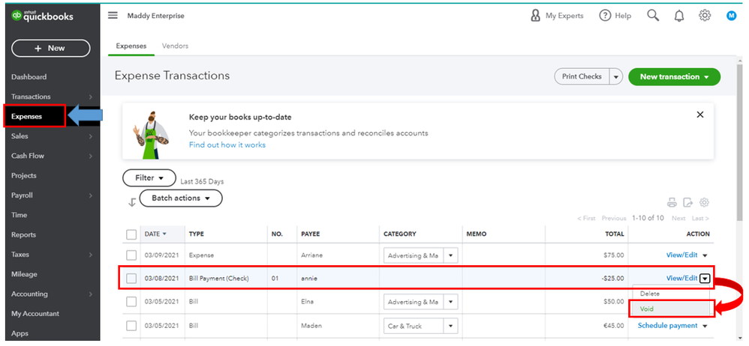The height and width of the screenshot is (346, 749).
Task: Open the M user profile avatar
Action: point(731,16)
